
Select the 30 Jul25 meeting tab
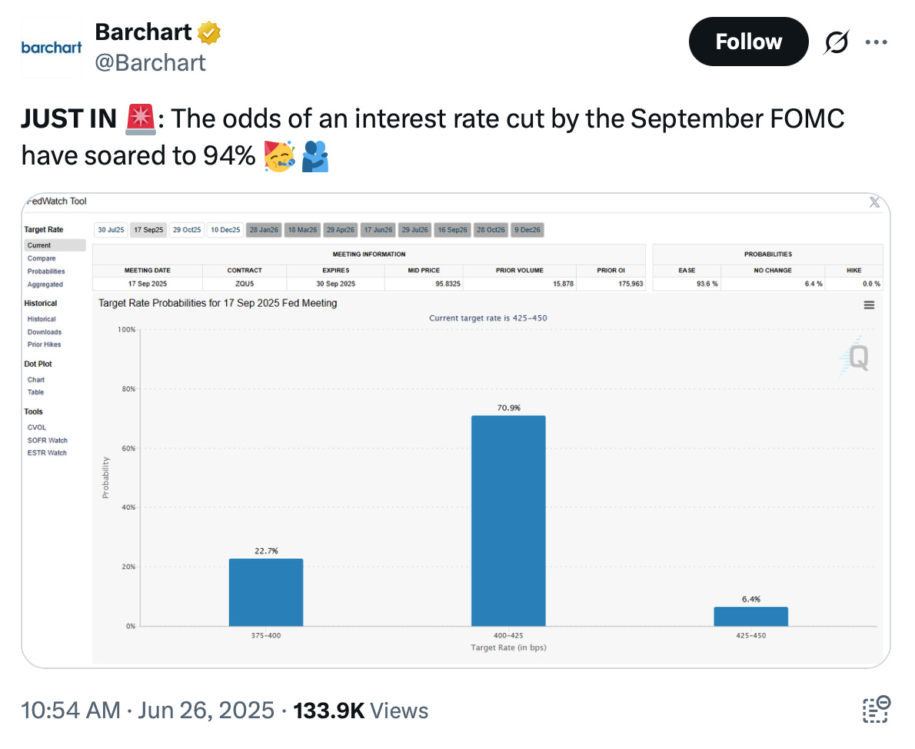pos(111,230)
